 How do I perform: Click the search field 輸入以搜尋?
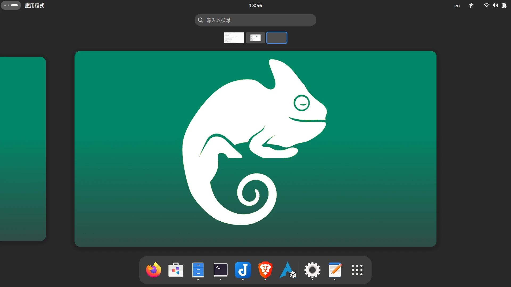point(256,20)
